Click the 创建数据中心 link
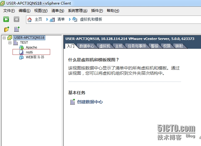The image size is (201, 146). pos(90,102)
